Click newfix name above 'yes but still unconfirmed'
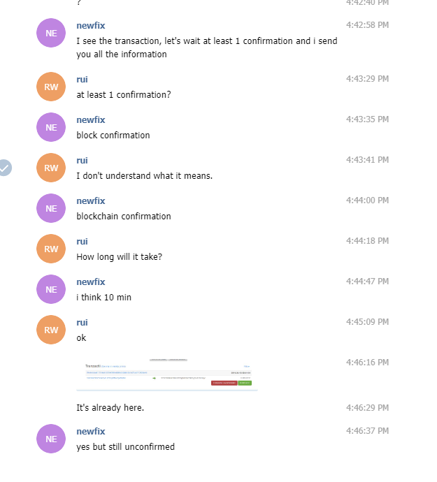 91,431
